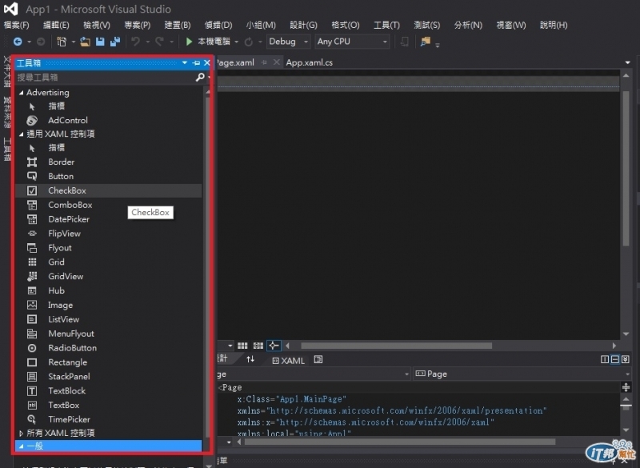Open the 本機電腦 target dropdown arrow

tap(236, 42)
